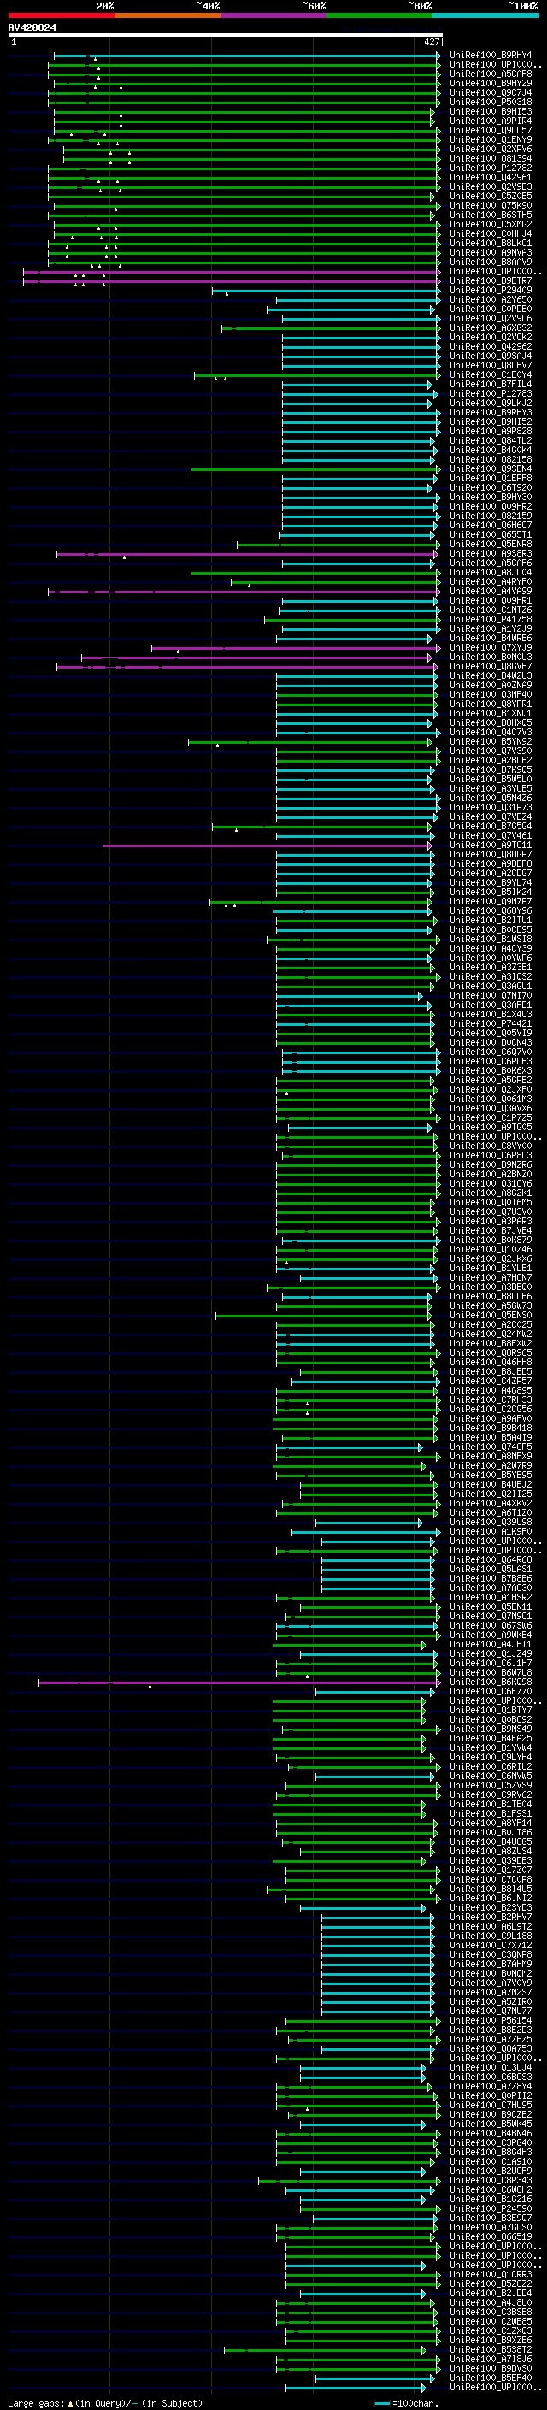Click the purple alignment bar of B9ETR7

[231, 280]
